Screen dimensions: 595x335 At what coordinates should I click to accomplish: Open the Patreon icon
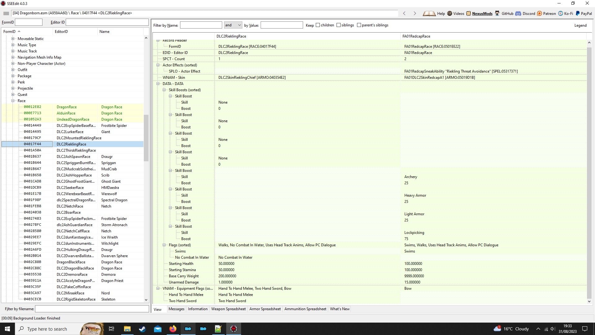coord(540,13)
